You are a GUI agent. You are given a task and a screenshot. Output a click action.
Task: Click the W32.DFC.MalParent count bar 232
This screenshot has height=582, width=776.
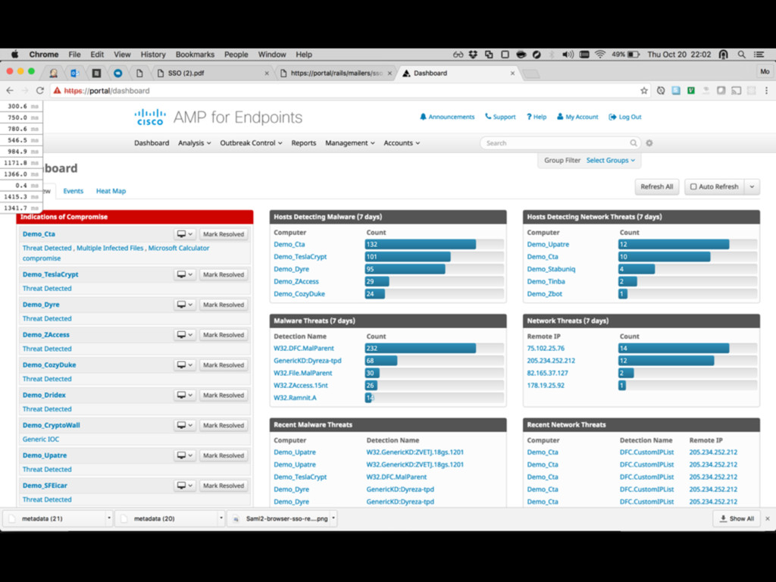point(420,348)
